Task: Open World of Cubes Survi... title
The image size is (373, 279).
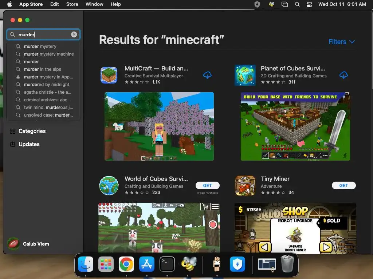Action: click(156, 179)
